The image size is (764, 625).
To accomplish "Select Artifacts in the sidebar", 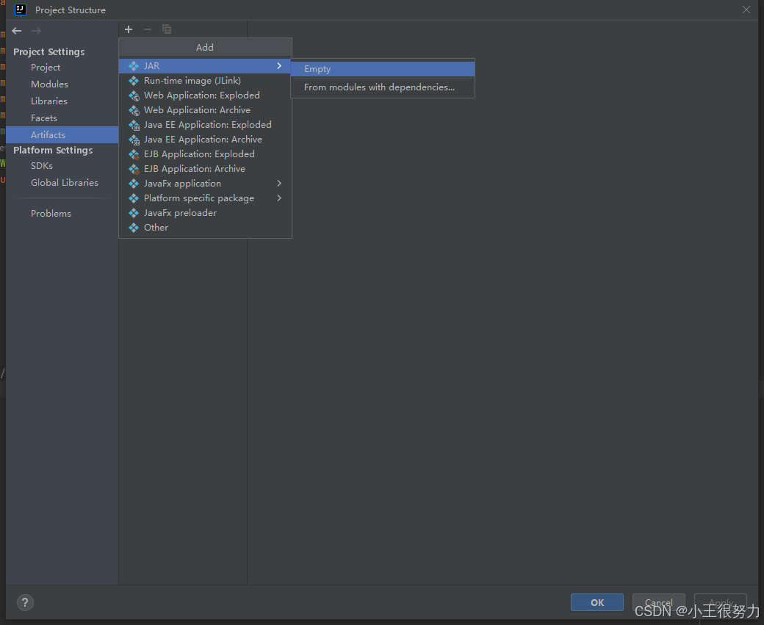I will click(x=62, y=135).
